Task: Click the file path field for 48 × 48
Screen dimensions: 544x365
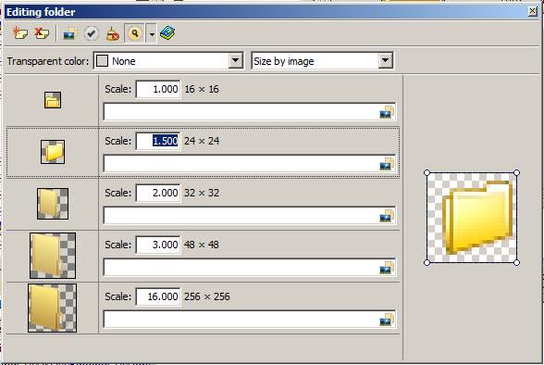Action: tap(250, 268)
